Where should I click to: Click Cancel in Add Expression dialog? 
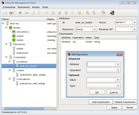click(114, 92)
